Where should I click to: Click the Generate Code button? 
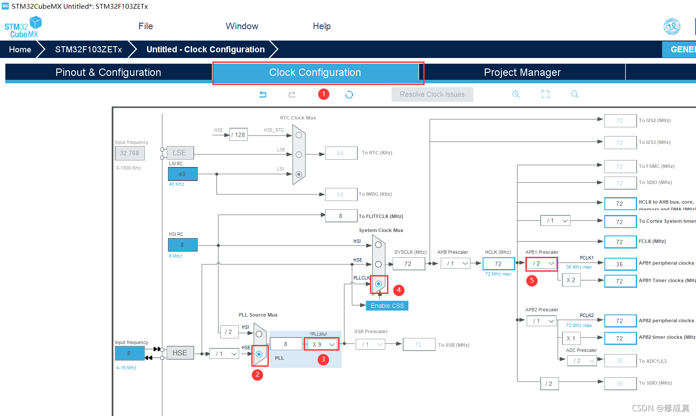click(679, 49)
